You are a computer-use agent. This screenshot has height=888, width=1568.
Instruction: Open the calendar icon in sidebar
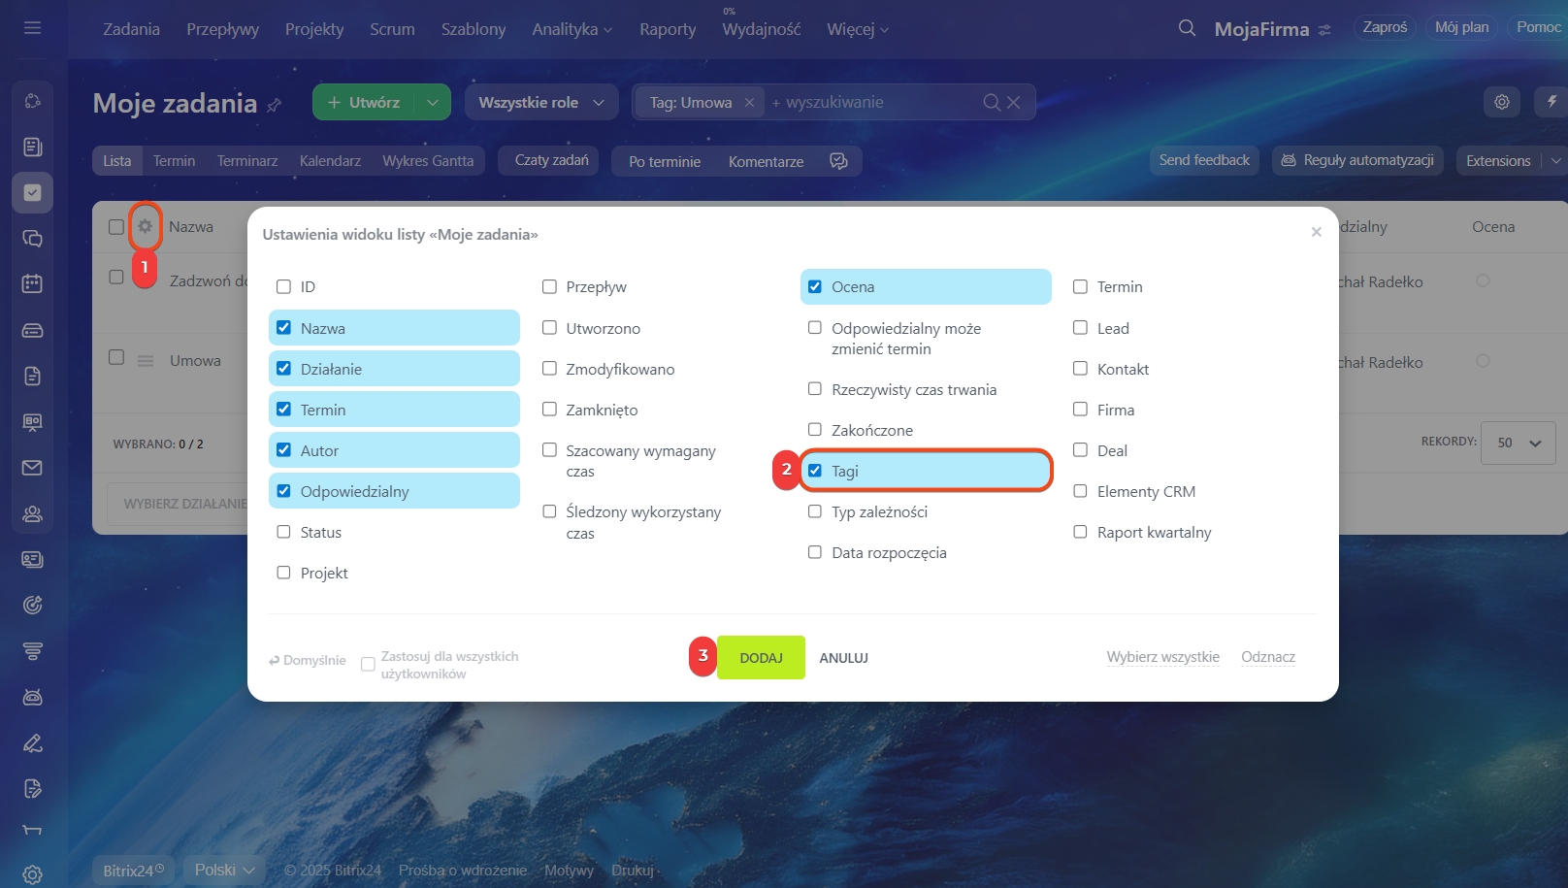click(x=32, y=283)
